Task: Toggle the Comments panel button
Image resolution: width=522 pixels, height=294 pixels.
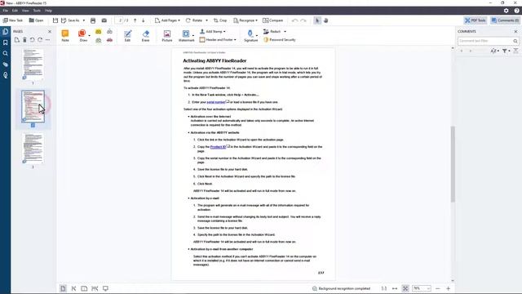Action: 505,20
